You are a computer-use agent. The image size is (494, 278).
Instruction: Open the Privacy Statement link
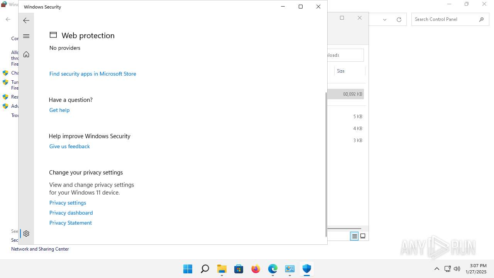[70, 223]
